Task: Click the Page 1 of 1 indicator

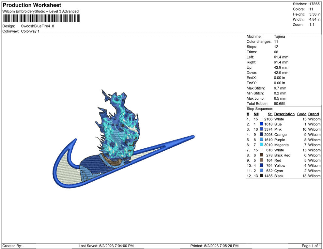Action: [x=311, y=246]
